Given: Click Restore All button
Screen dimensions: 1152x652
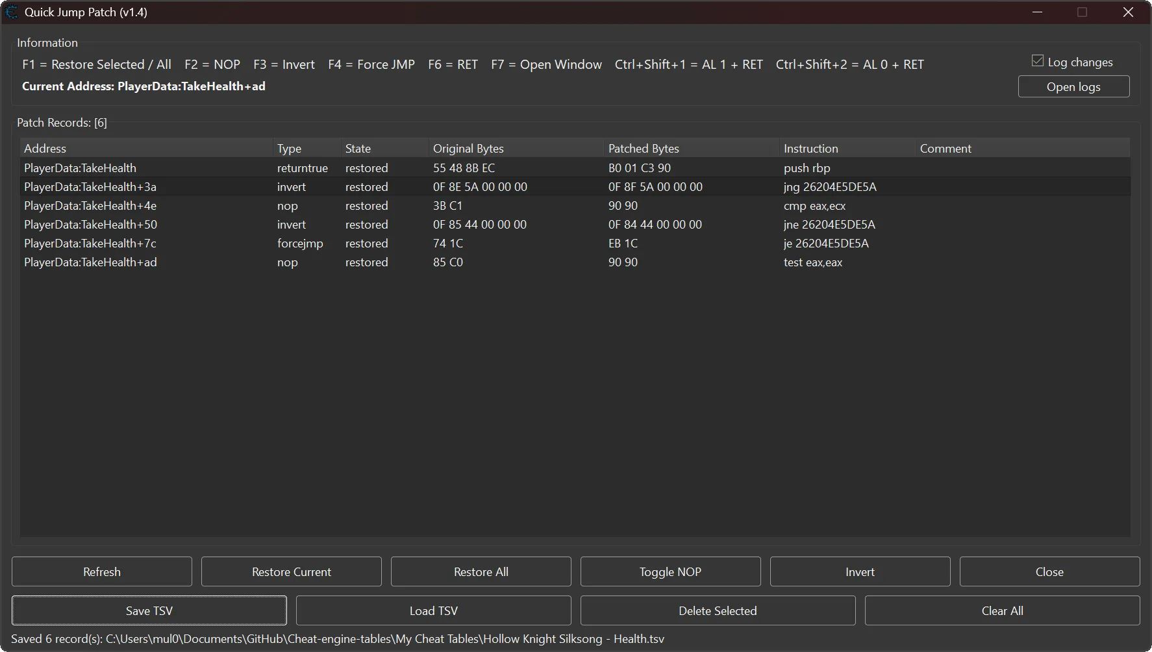Looking at the screenshot, I should 481,572.
